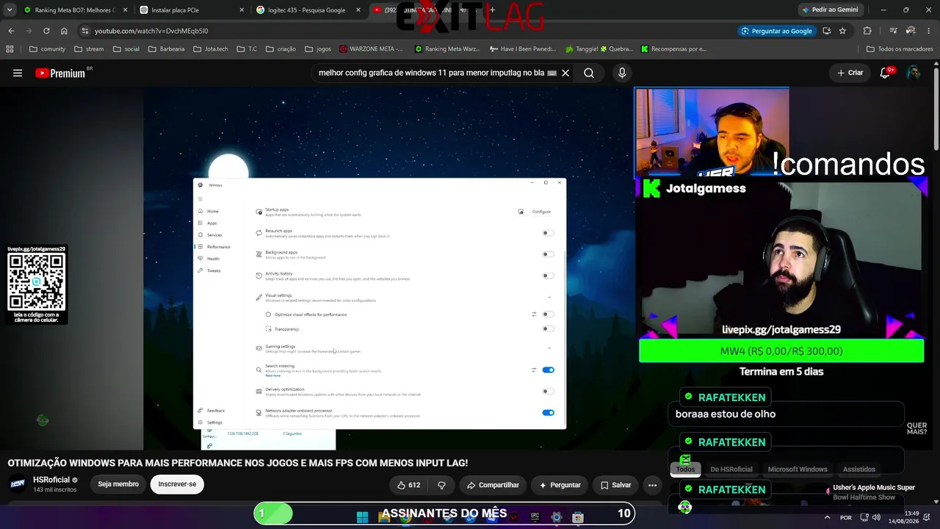Open the tab search dropdown arrow
The width and height of the screenshot is (940, 529).
click(x=10, y=10)
